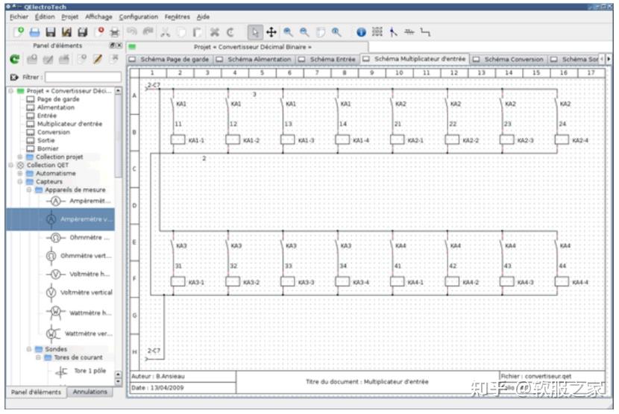Click the Copy icon
The height and width of the screenshot is (414, 619).
(x=181, y=32)
